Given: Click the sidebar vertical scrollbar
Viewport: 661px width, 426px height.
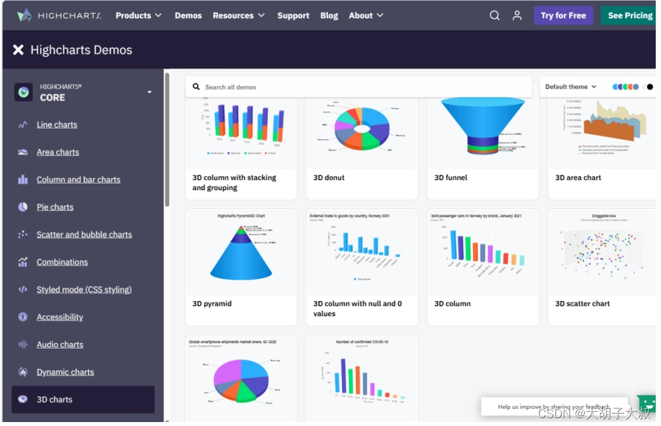Looking at the screenshot, I should point(167,139).
